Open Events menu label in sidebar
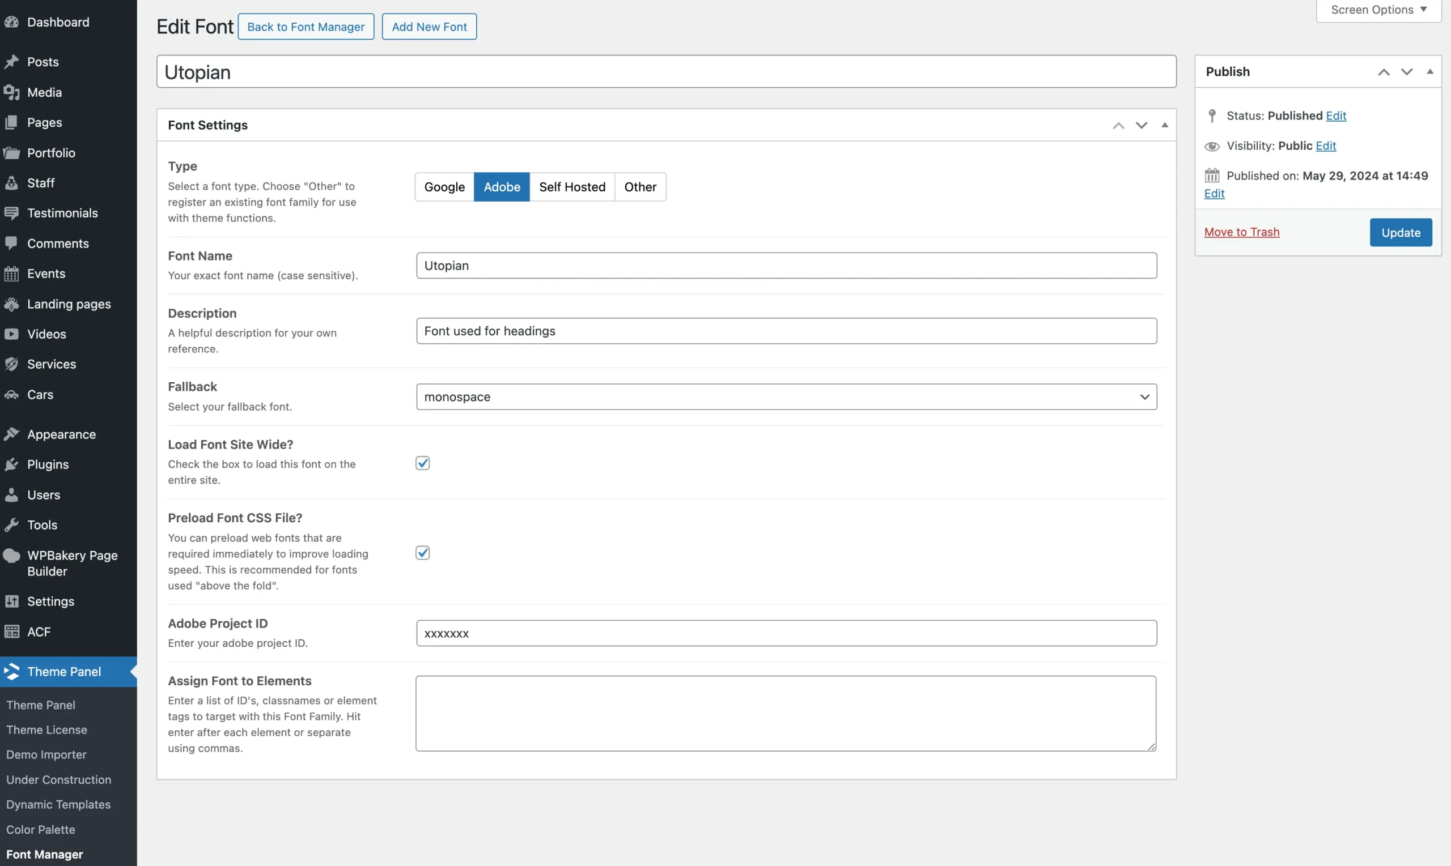The height and width of the screenshot is (866, 1451). pos(46,274)
